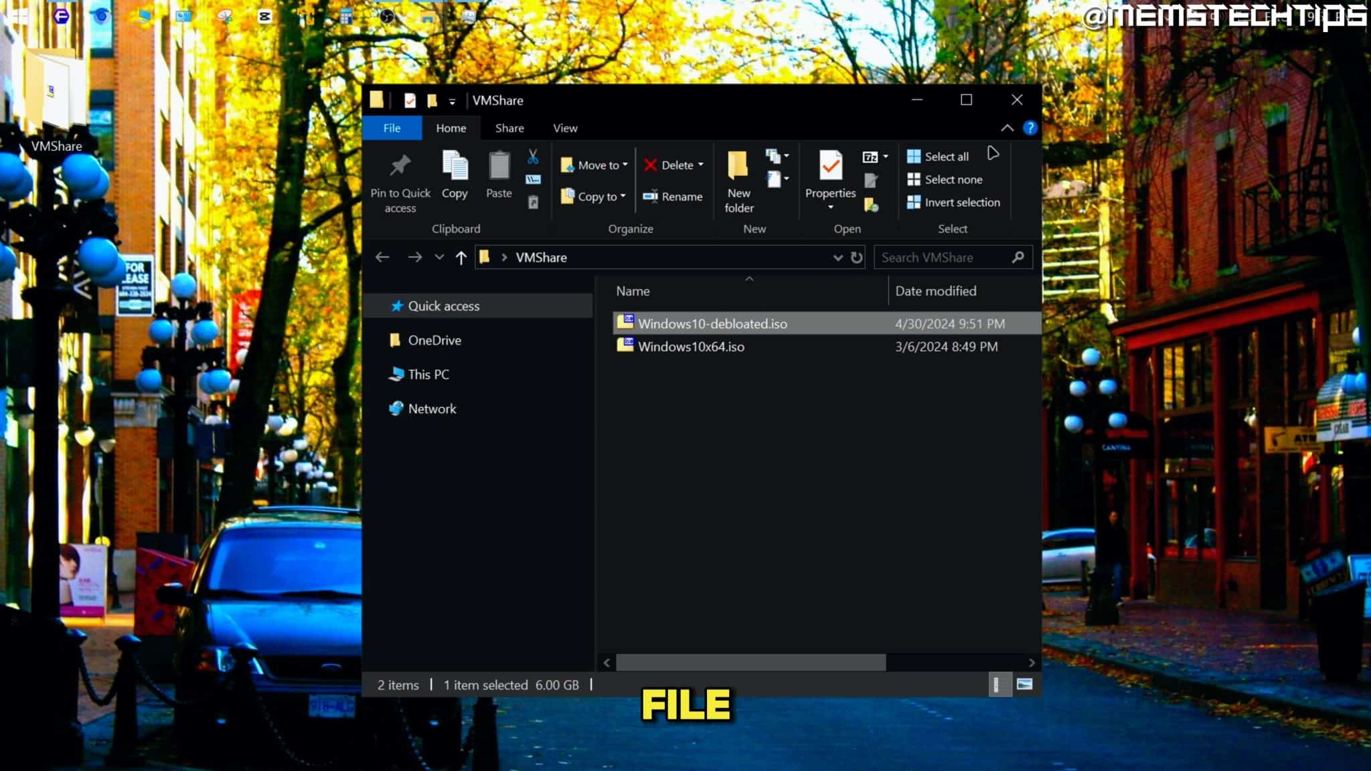
Task: Click the Windows10x64.iso file icon
Action: pyautogui.click(x=625, y=345)
